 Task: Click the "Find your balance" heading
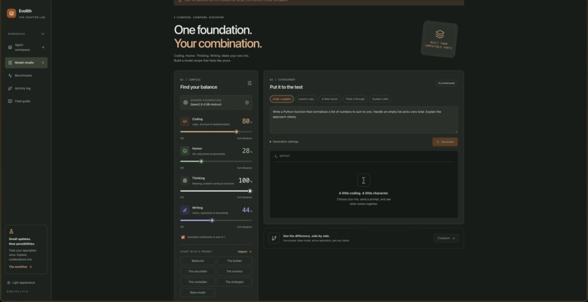198,87
